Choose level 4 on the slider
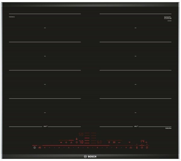 (78, 147)
